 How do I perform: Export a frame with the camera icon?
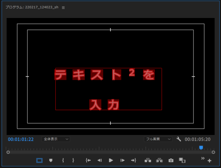click(x=171, y=160)
